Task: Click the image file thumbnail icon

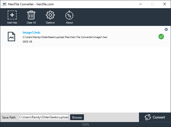Action: point(11,36)
